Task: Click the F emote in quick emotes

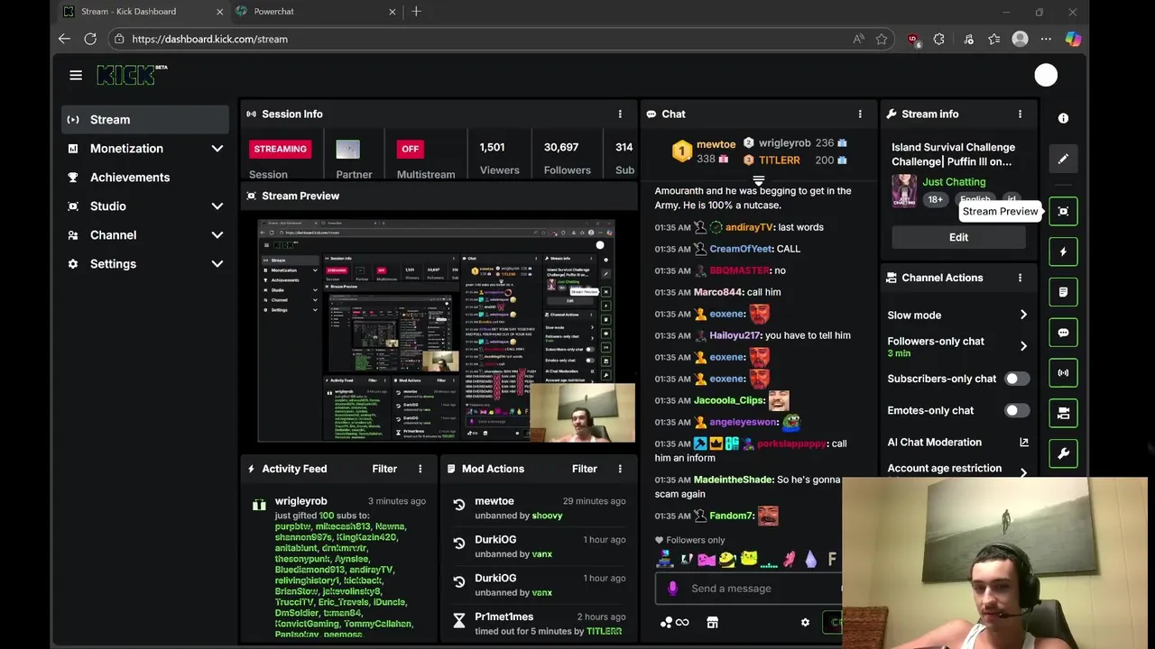Action: click(832, 559)
